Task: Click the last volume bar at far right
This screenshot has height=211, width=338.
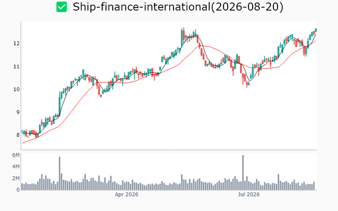Action: click(x=314, y=186)
